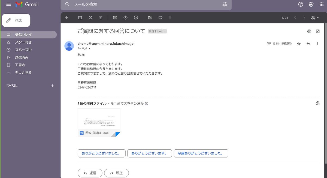Reply using the arrow icon in header

308,44
